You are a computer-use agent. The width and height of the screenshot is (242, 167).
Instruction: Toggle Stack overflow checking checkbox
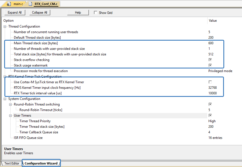[210, 60]
